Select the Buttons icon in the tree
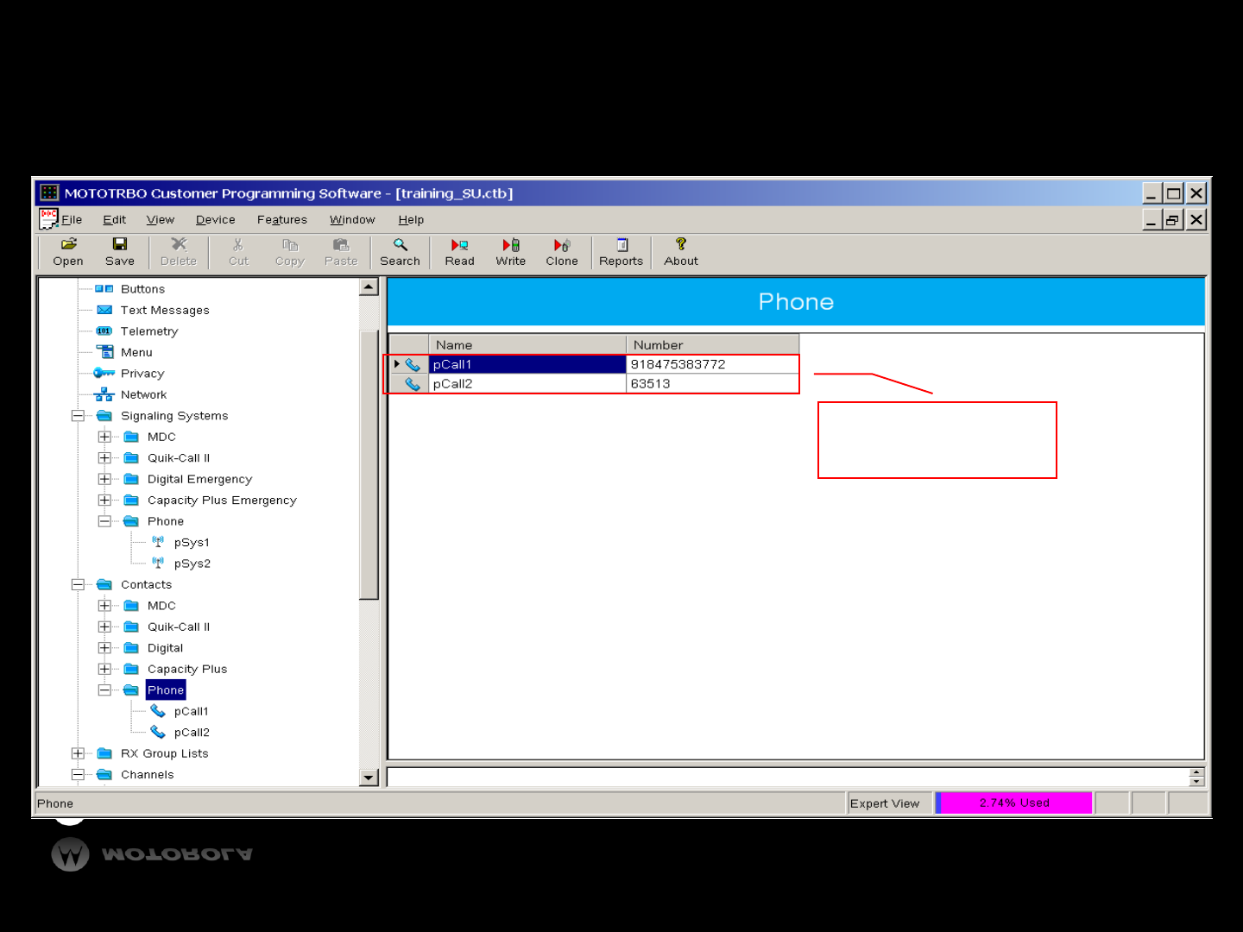 click(104, 289)
